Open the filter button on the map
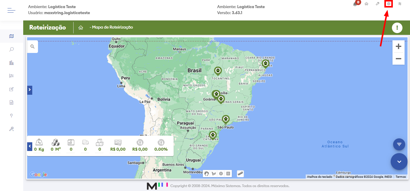 pos(399,144)
